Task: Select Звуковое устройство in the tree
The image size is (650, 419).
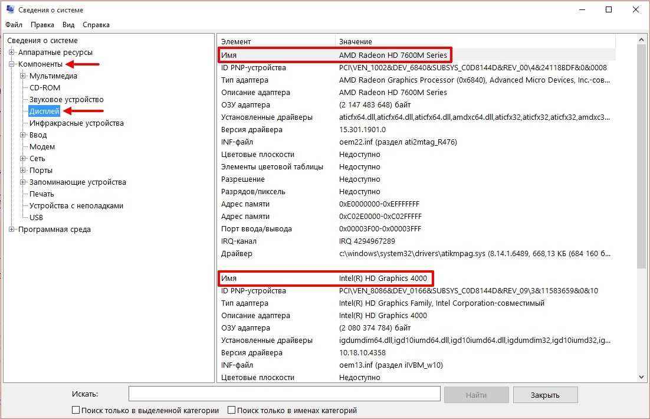Action: [x=66, y=100]
